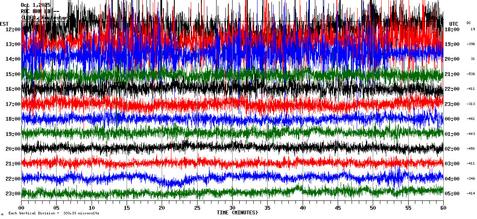The height and width of the screenshot is (219, 477).
Task: Click the Oct 1, 2025 date label
Action: [x=35, y=5]
